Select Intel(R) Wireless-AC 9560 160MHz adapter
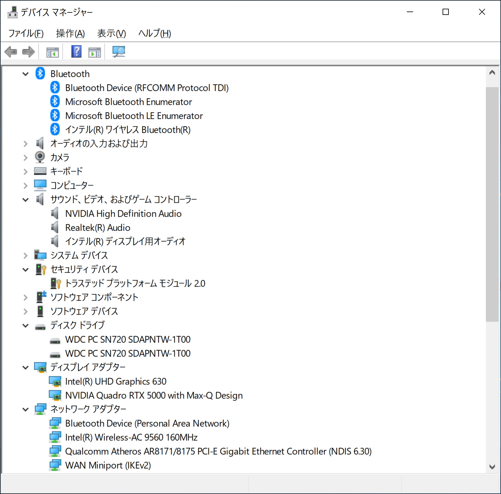 pyautogui.click(x=131, y=437)
